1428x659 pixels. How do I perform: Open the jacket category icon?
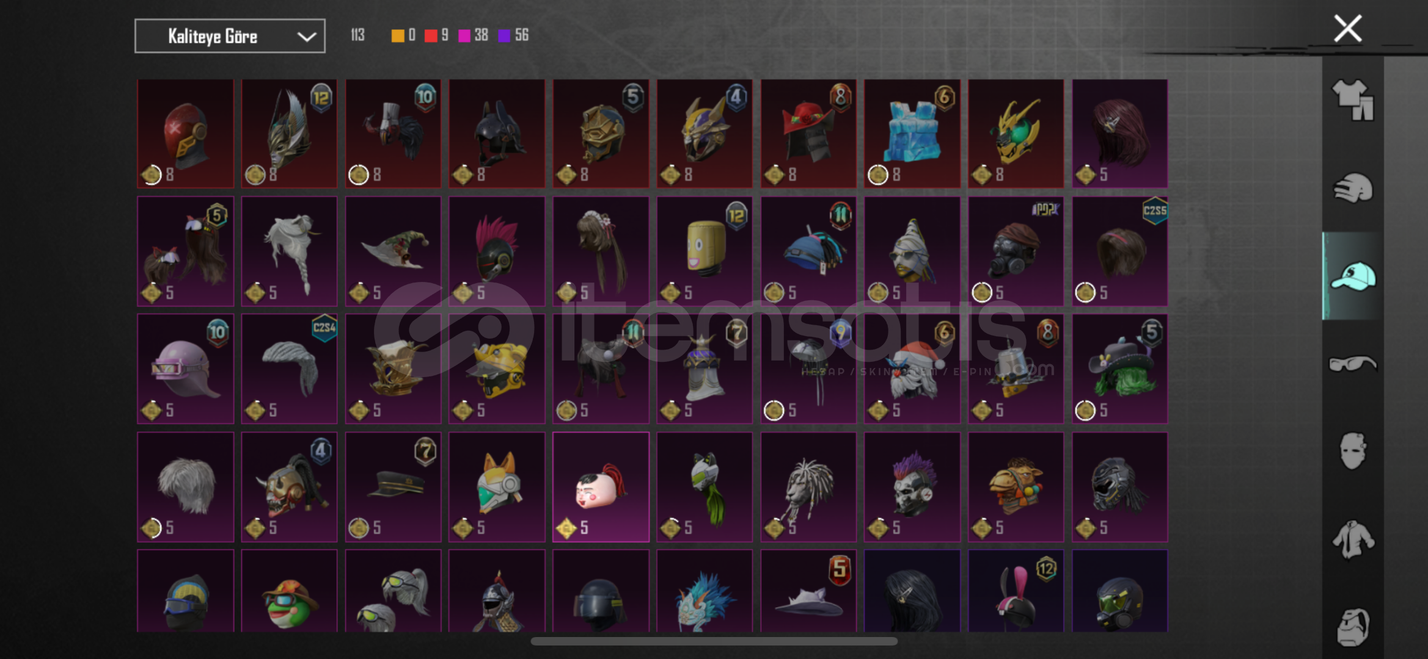tap(1353, 539)
